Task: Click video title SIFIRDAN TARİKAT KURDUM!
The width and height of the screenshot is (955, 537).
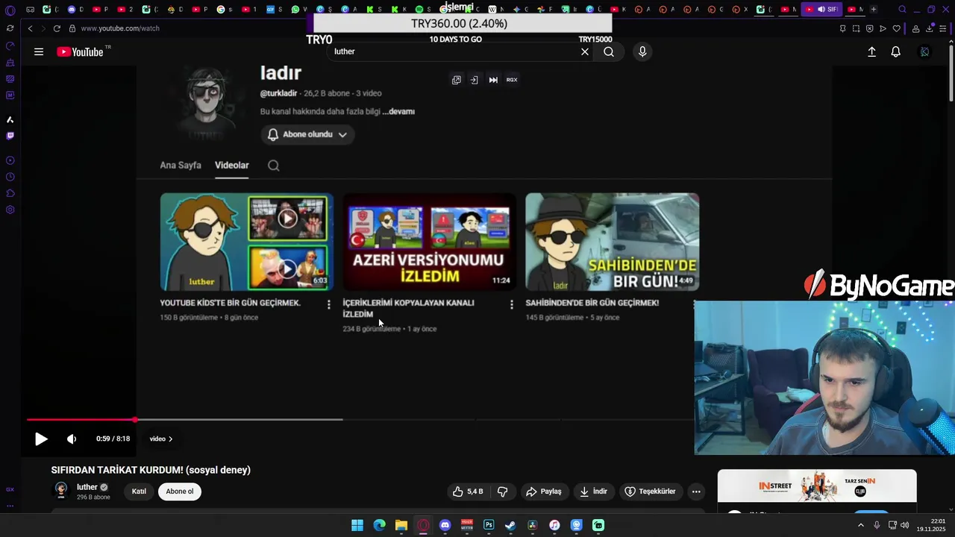Action: click(x=151, y=470)
